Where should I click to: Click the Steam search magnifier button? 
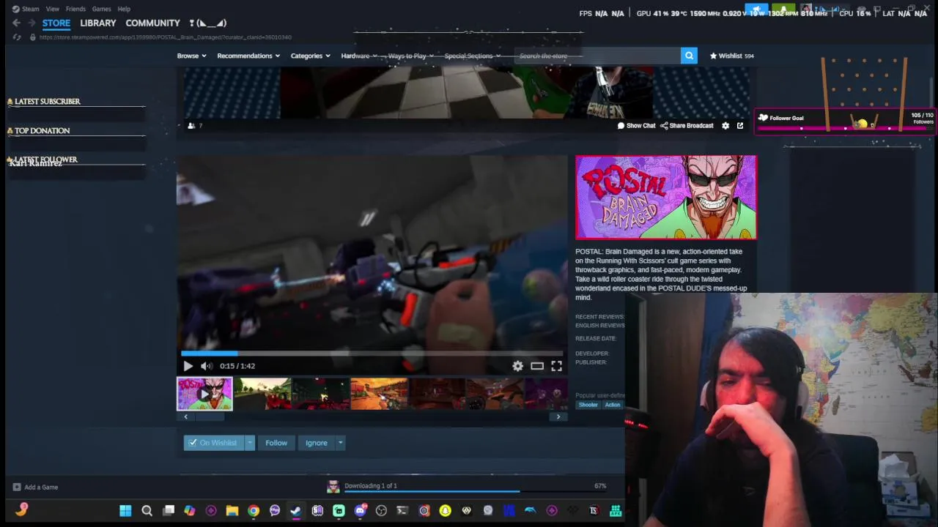click(689, 56)
